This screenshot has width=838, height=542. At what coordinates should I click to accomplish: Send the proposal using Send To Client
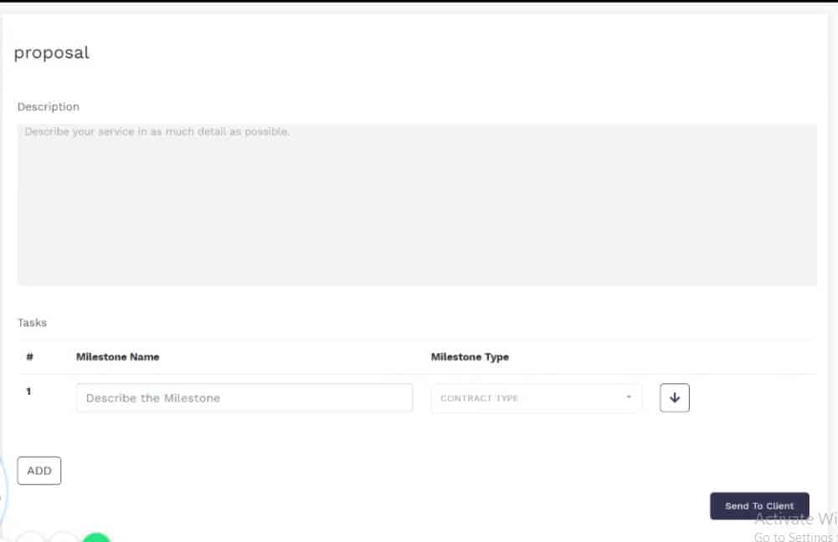(x=759, y=506)
